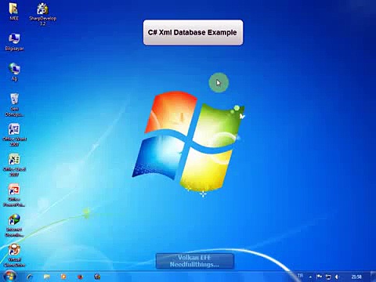Launch the SharpDevelop 3.2 desktop shortcut
Image resolution: width=376 pixels, height=282 pixels.
click(x=42, y=14)
